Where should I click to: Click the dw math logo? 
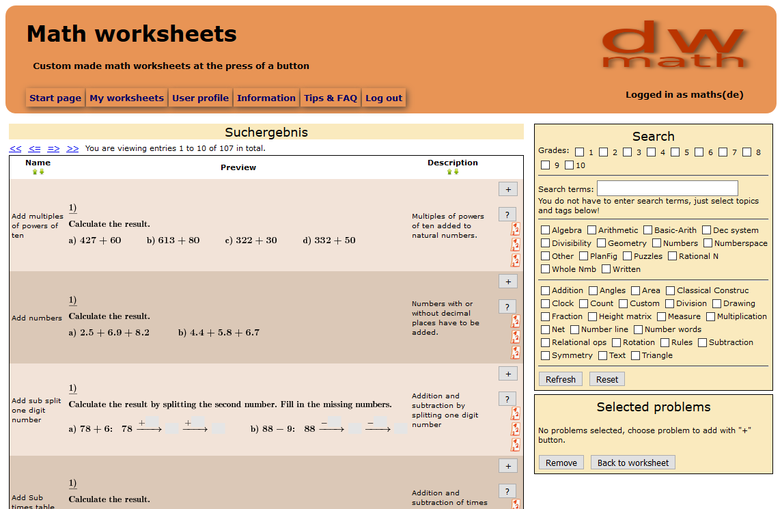point(673,44)
